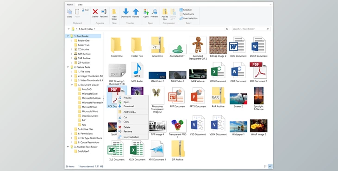
Task: Collapse the 3. Another Root Folder node
Action: point(68,147)
